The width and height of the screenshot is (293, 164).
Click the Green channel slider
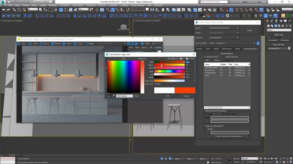[x=169, y=65]
